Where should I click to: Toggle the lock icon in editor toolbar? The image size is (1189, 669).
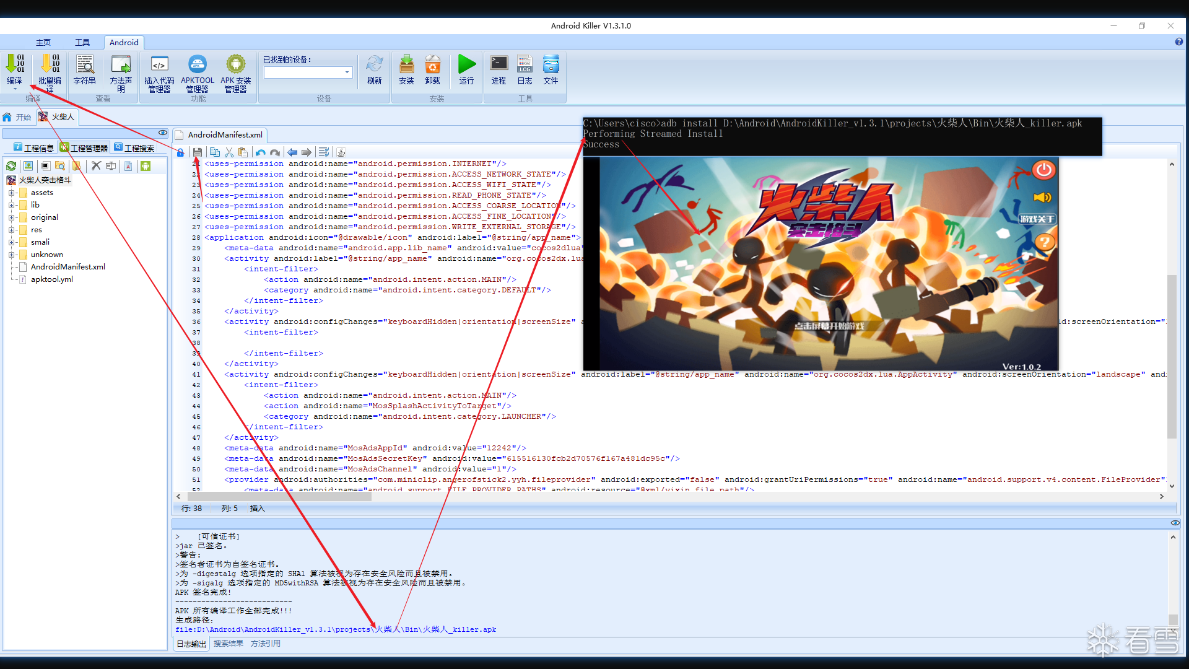[180, 152]
